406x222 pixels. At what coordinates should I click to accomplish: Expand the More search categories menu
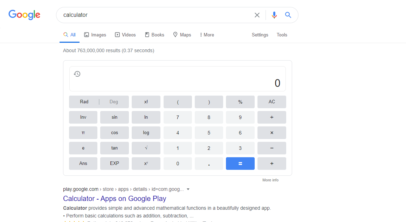(207, 35)
